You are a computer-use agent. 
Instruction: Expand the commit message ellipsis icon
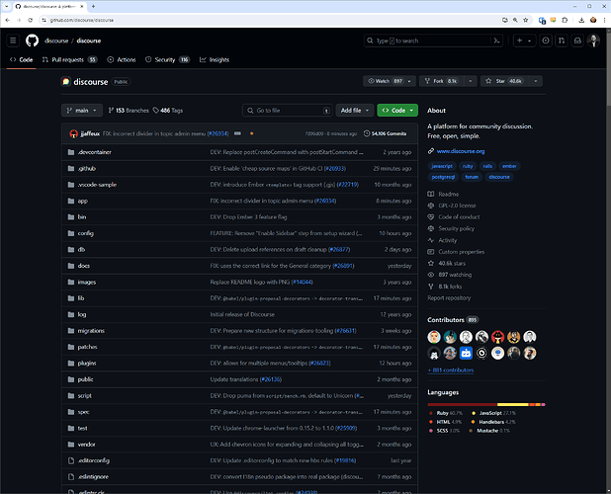237,133
